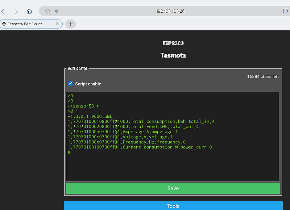
Task: Click the '->sensor53 r' script line
Action: point(83,106)
